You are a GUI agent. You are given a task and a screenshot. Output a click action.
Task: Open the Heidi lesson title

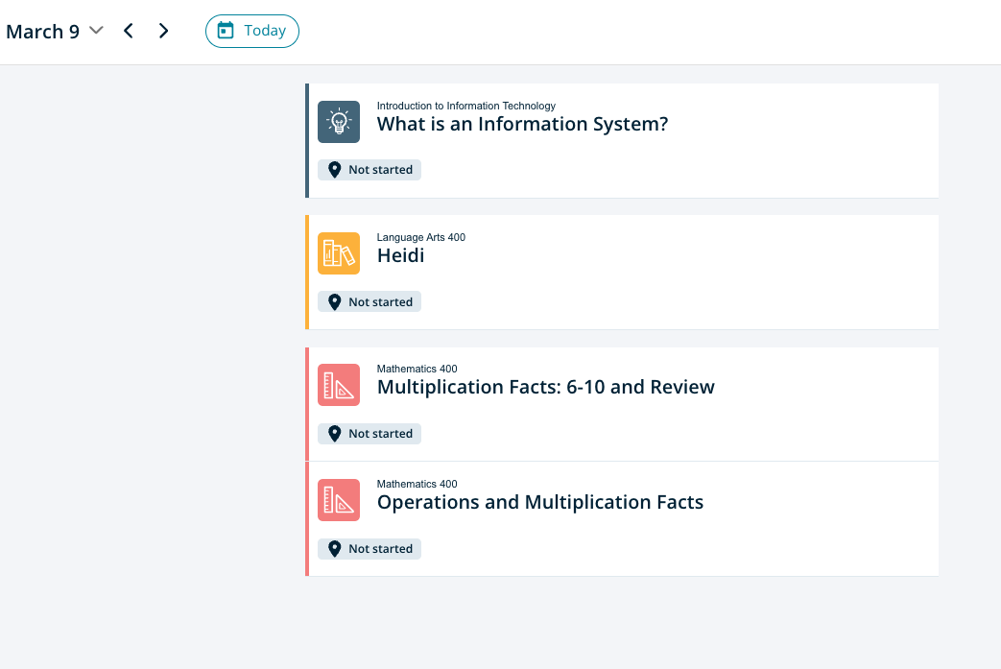tap(400, 255)
